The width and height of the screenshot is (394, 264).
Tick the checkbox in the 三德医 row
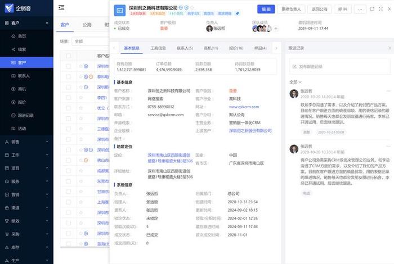(68, 129)
